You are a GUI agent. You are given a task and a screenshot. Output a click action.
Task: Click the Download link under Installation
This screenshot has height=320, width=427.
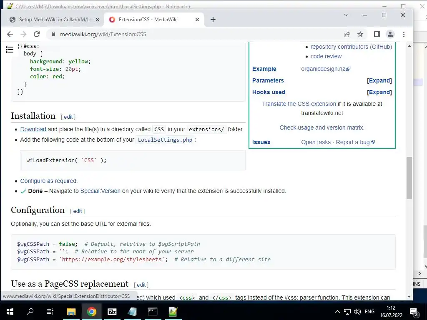pyautogui.click(x=33, y=129)
